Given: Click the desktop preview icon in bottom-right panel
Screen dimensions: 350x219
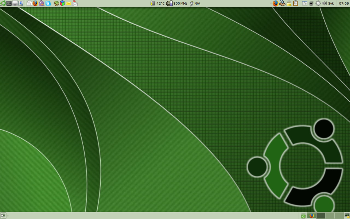Looking at the screenshot, I should coord(347,215).
